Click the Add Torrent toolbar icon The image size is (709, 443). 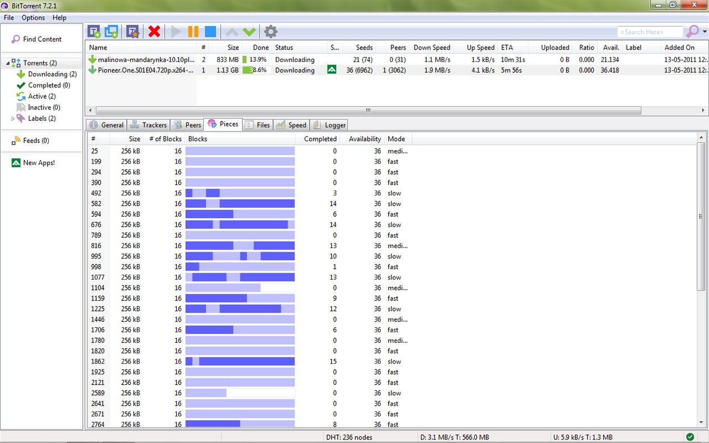point(94,32)
